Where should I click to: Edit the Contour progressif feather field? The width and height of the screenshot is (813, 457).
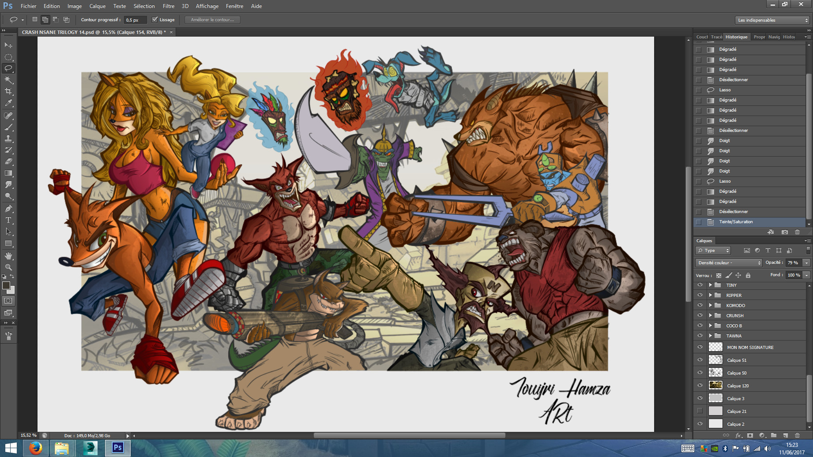click(x=135, y=20)
